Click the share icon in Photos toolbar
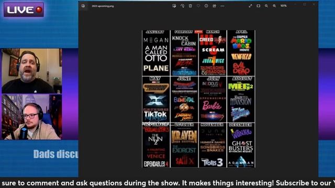Image resolution: width=335 pixels, height=188 pixels. 214,6
